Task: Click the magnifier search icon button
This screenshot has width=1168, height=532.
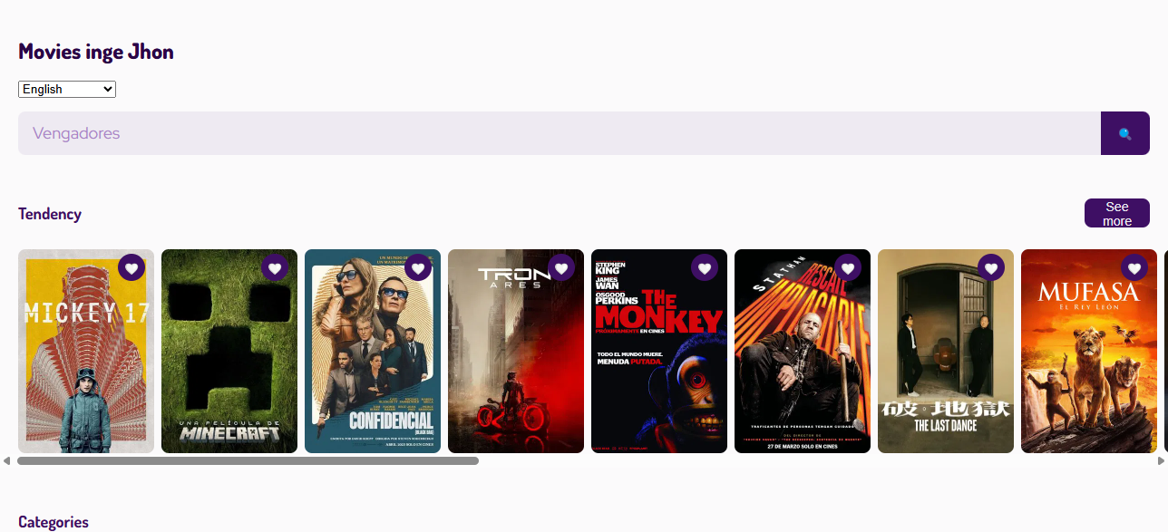Action: point(1125,133)
